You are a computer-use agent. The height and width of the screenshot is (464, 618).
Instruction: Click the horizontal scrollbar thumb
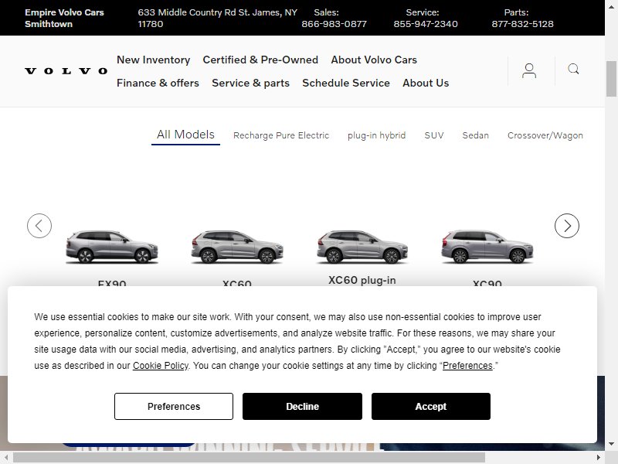[249, 458]
